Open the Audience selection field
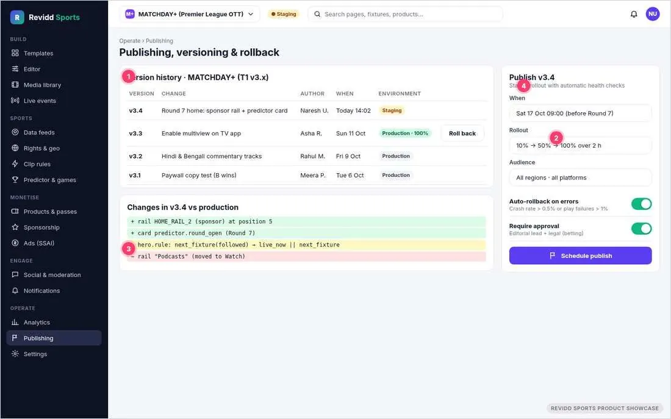The image size is (671, 419). tap(580, 177)
